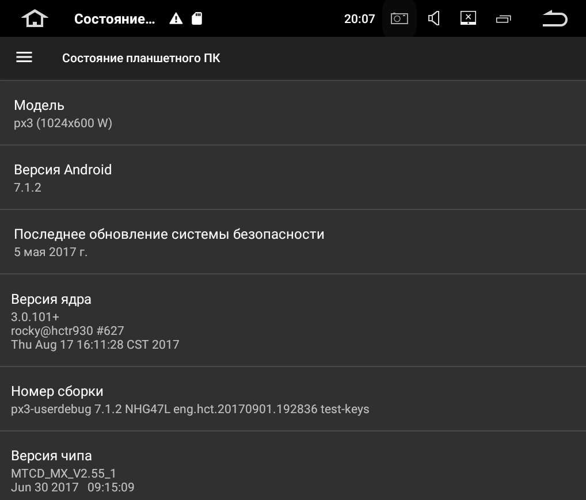This screenshot has width=586, height=500.
Task: Tap the SD card status icon
Action: 197,18
